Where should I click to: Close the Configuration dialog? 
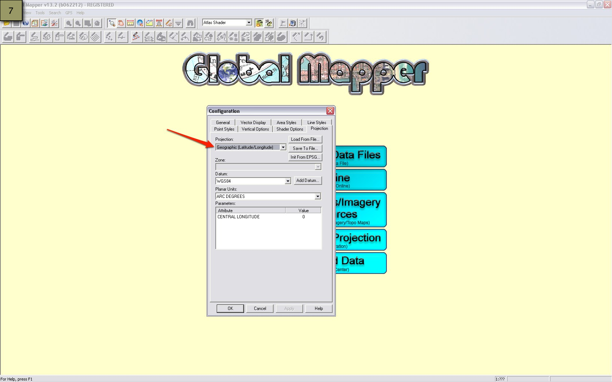click(330, 111)
